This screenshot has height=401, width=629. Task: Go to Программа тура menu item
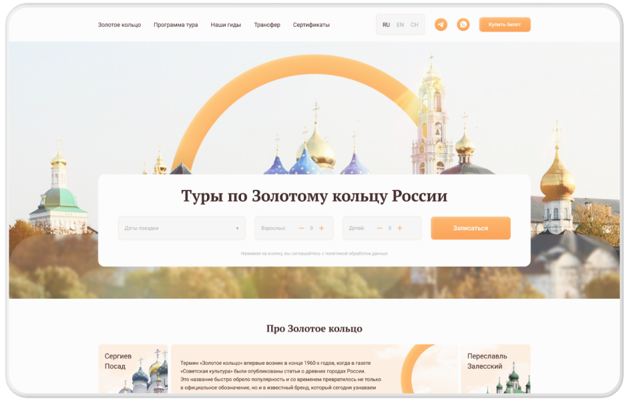[x=176, y=25]
